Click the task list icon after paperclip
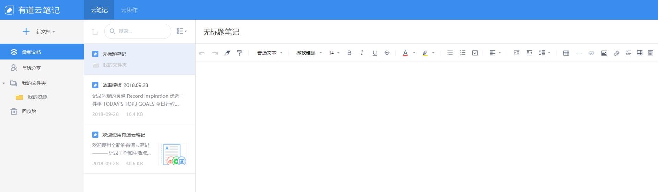 [x=628, y=53]
